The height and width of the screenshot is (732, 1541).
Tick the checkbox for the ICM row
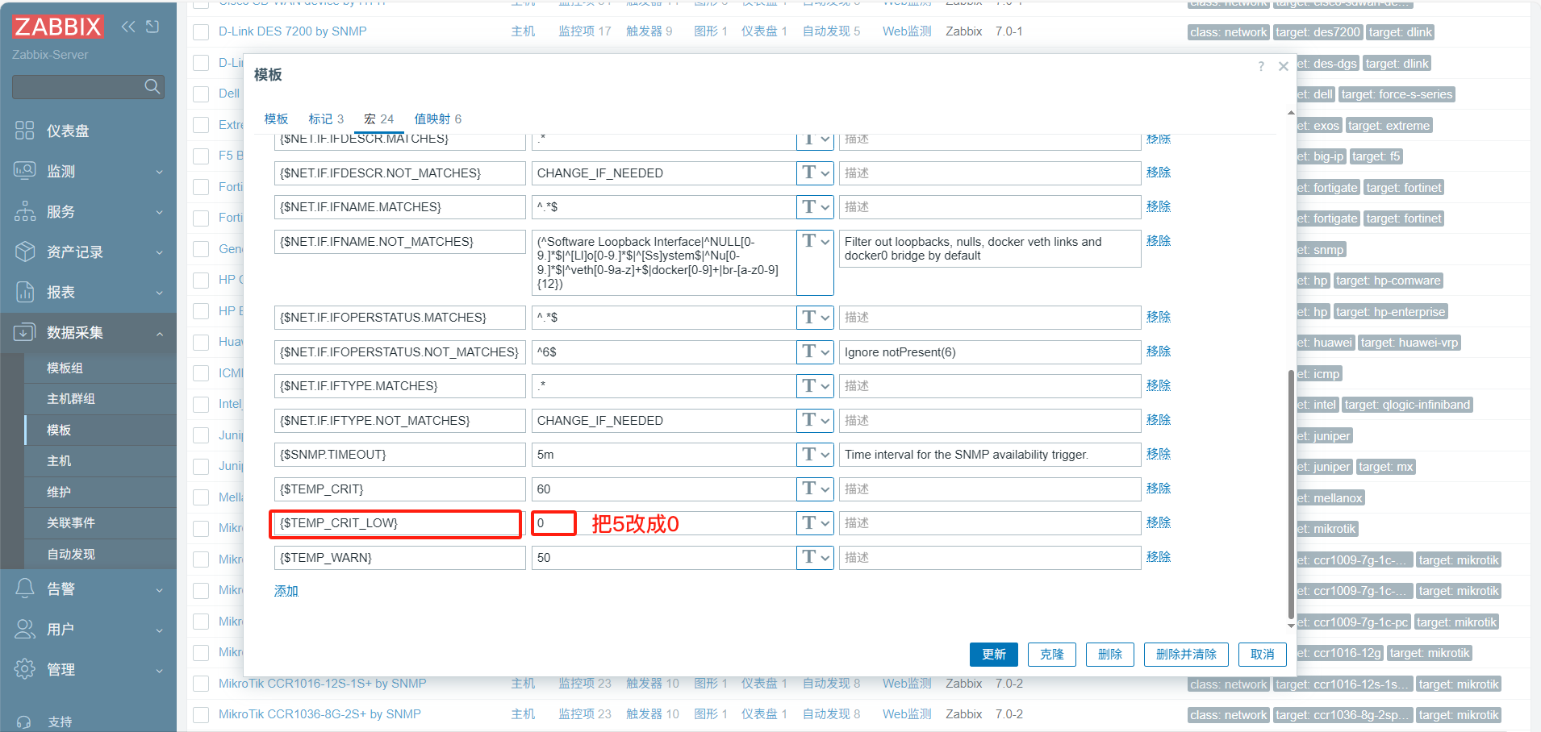coord(201,373)
